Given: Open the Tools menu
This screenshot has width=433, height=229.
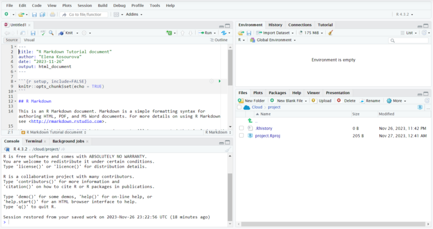Looking at the screenshot, I should (154, 6).
